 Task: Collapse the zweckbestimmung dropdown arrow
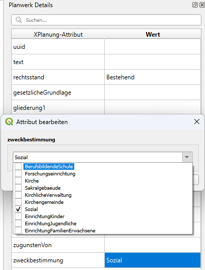[187, 157]
